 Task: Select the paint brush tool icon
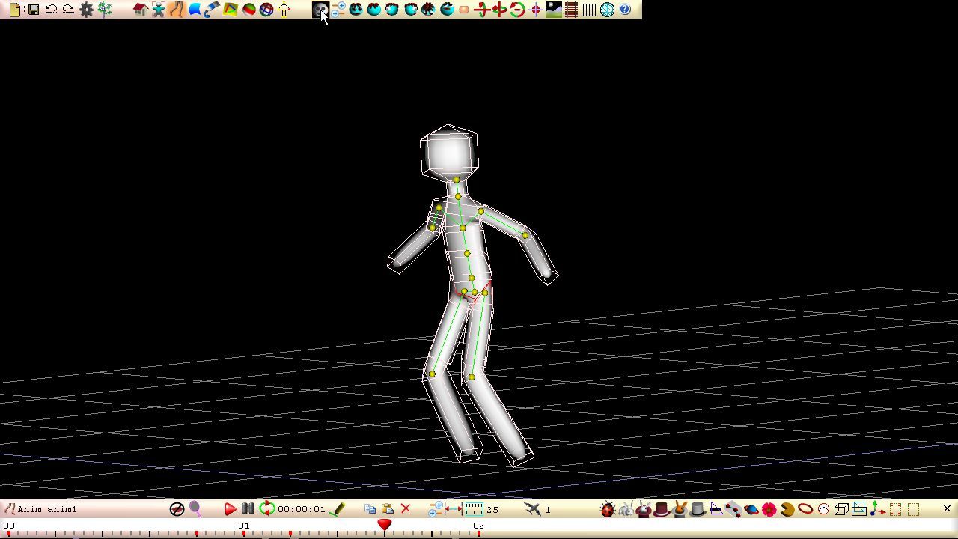(213, 10)
